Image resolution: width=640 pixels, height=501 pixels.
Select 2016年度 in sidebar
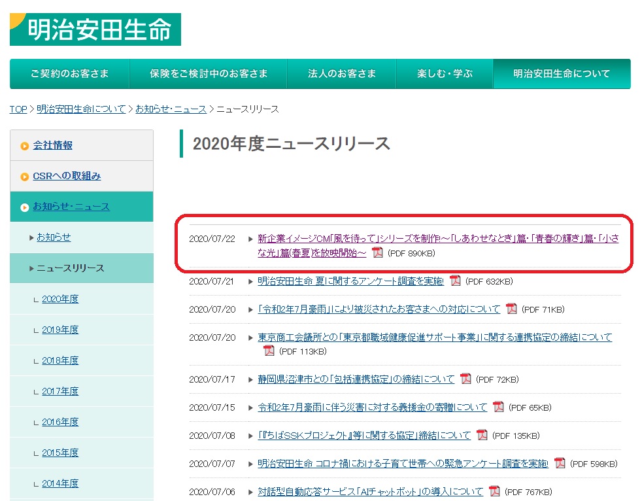(60, 422)
